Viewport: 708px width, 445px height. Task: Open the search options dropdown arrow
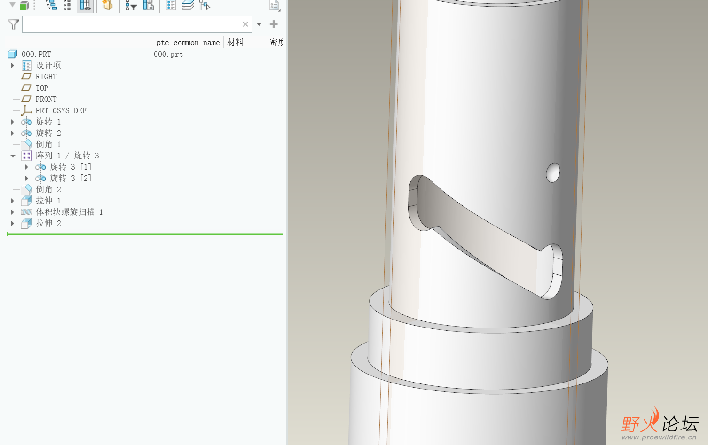pos(259,24)
